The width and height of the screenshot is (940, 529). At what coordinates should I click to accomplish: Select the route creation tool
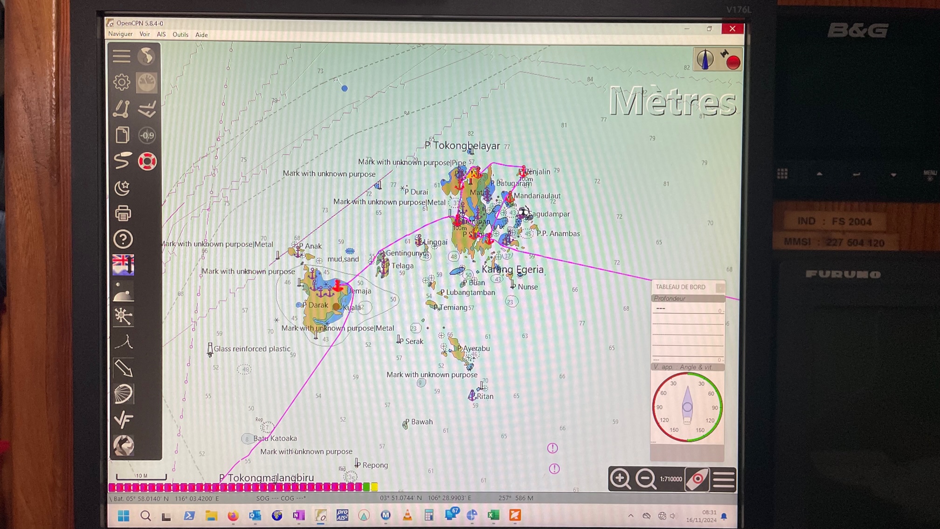tap(122, 109)
